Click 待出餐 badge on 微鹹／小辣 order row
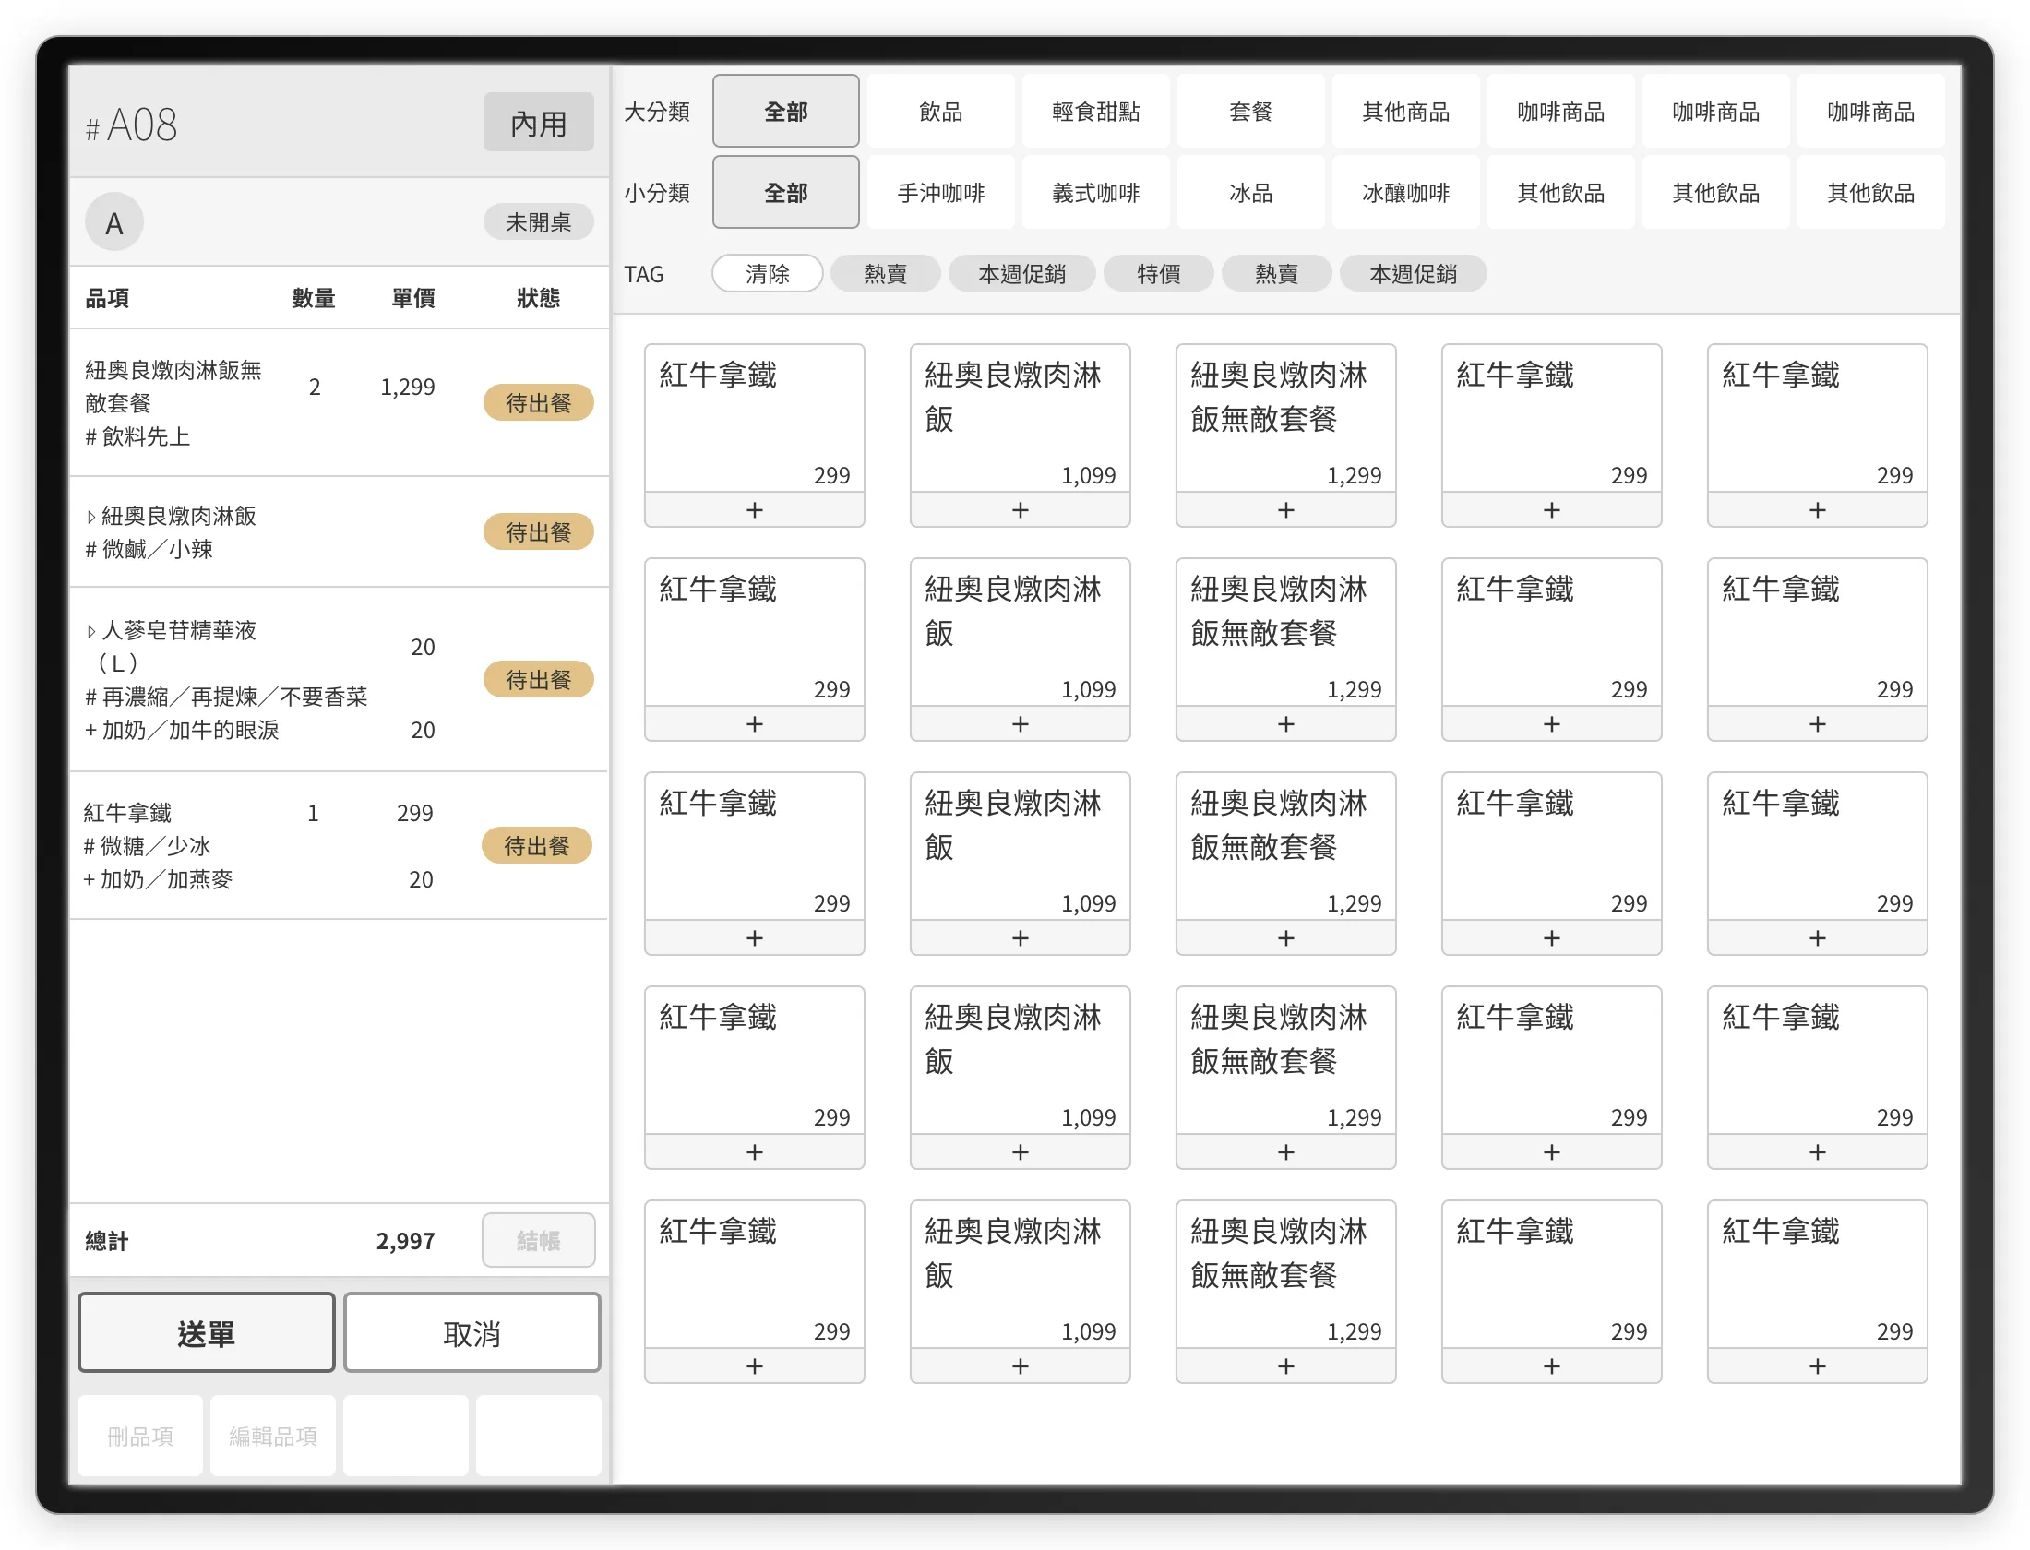The width and height of the screenshot is (2030, 1550). [538, 532]
